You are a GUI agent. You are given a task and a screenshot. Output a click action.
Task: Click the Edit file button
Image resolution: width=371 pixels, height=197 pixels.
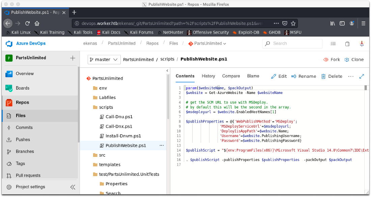click(279, 76)
